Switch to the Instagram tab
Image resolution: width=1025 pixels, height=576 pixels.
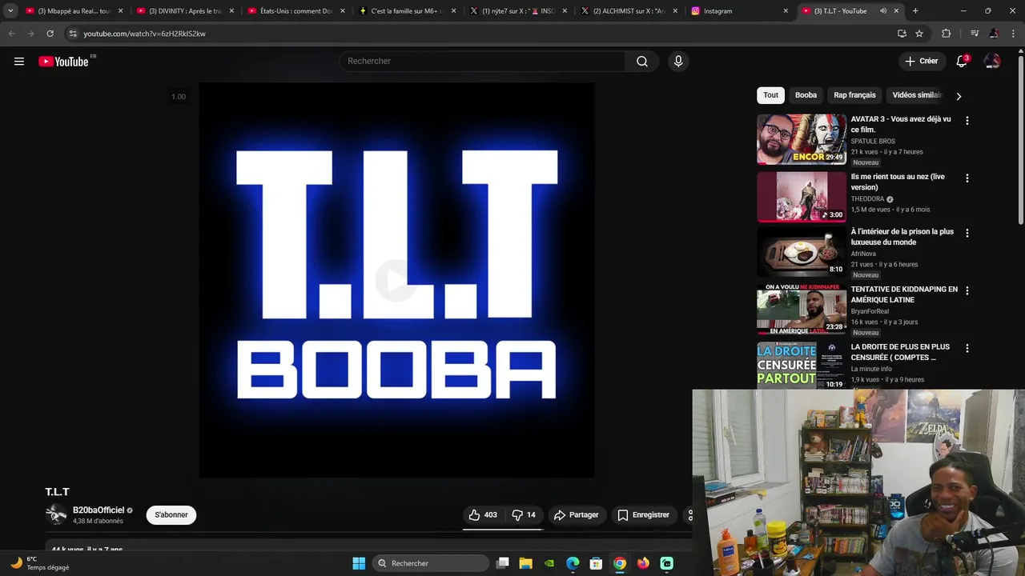740,11
